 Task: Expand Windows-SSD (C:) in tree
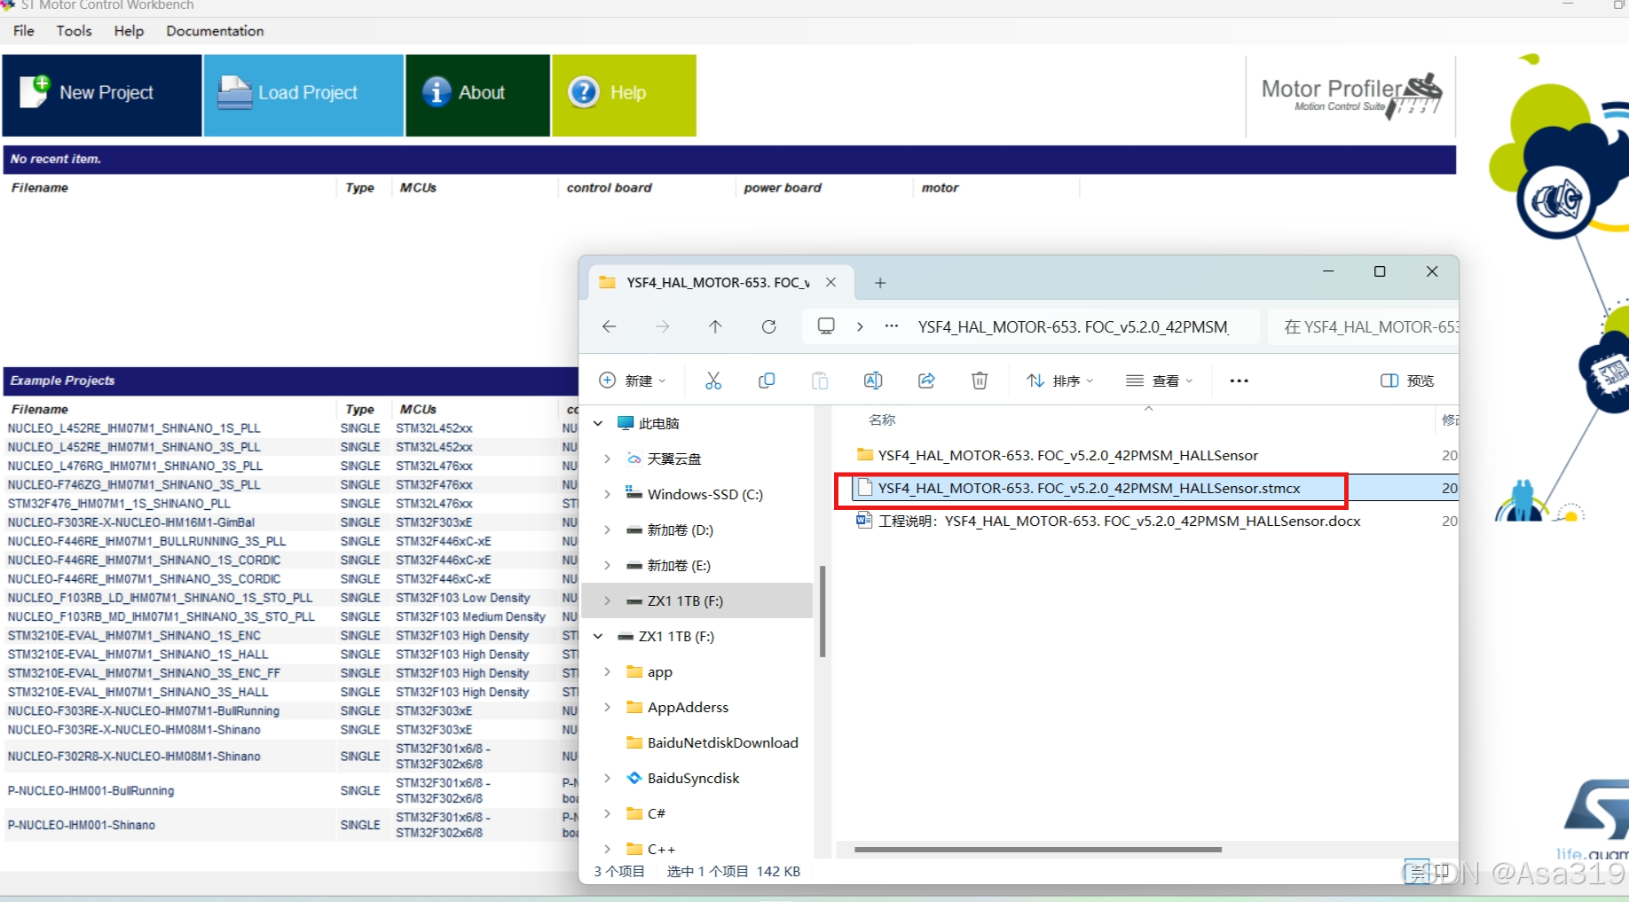608,494
